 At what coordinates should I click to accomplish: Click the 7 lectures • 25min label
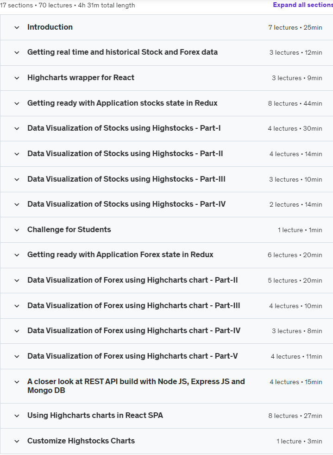[295, 27]
